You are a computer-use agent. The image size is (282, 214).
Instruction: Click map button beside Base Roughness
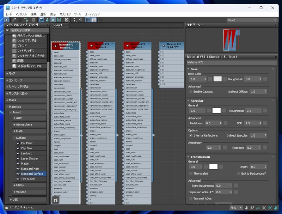265,79
